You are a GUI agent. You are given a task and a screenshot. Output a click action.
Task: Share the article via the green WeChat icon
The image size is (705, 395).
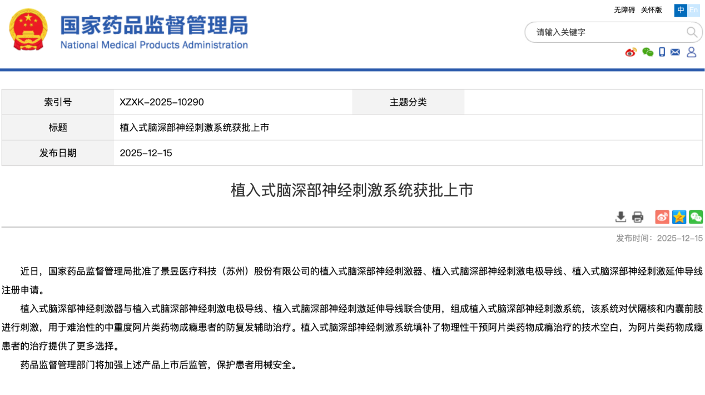tap(695, 216)
